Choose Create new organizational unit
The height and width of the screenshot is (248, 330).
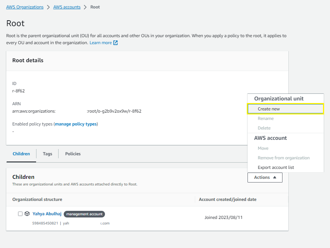point(285,109)
